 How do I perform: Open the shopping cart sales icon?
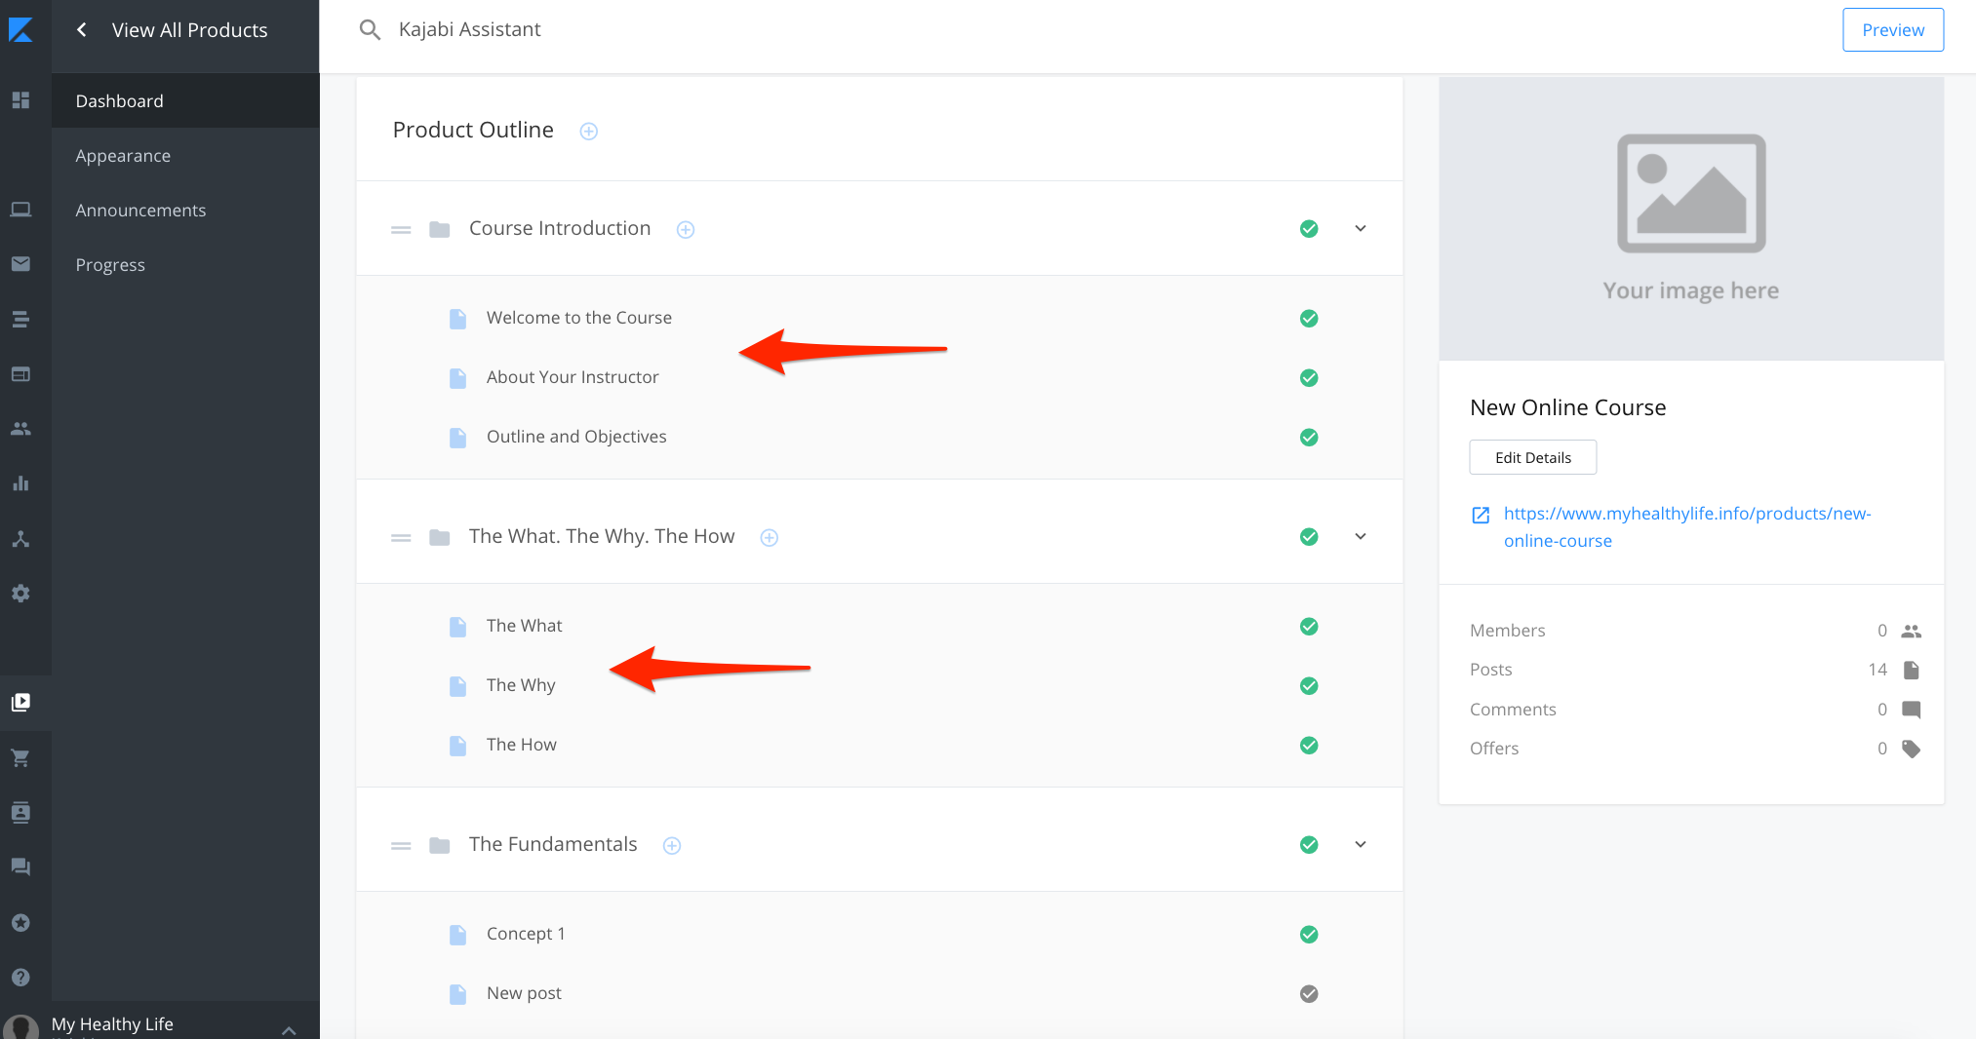tap(21, 757)
